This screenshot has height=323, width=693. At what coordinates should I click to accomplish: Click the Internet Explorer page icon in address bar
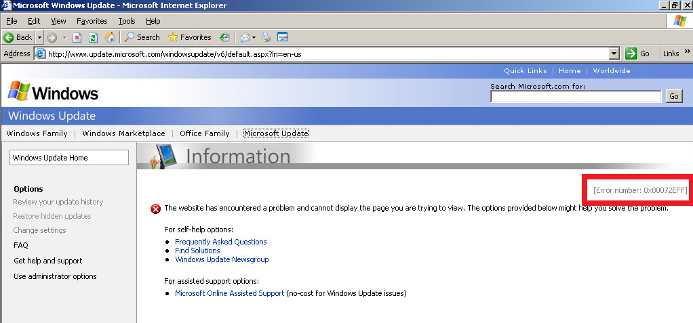click(40, 54)
